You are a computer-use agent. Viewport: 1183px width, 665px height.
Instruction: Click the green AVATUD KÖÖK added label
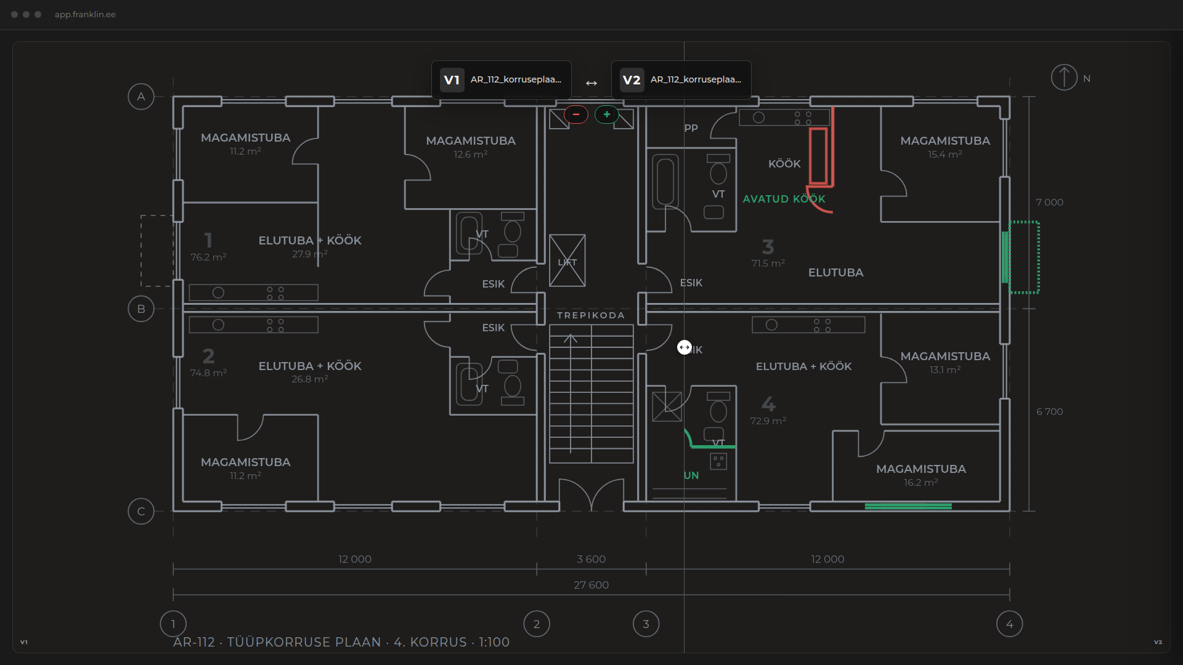point(784,199)
